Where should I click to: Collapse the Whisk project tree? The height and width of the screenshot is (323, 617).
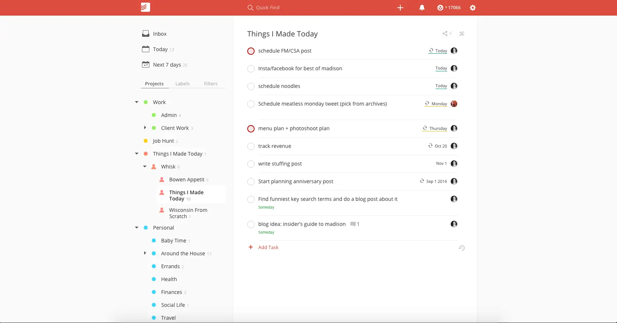tap(145, 167)
